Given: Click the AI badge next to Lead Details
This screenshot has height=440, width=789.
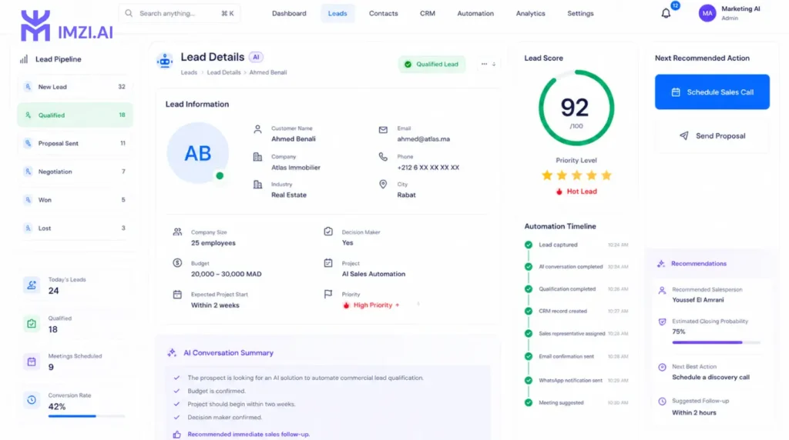Looking at the screenshot, I should [256, 57].
